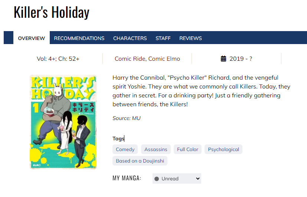This screenshot has width=307, height=197.
Task: Click the Comic Ride, Comic Elmo magazine link
Action: 147,59
